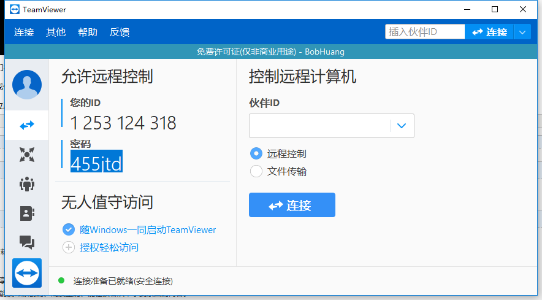Image resolution: width=542 pixels, height=300 pixels.
Task: Select the 远程控制 radio button
Action: pos(256,153)
